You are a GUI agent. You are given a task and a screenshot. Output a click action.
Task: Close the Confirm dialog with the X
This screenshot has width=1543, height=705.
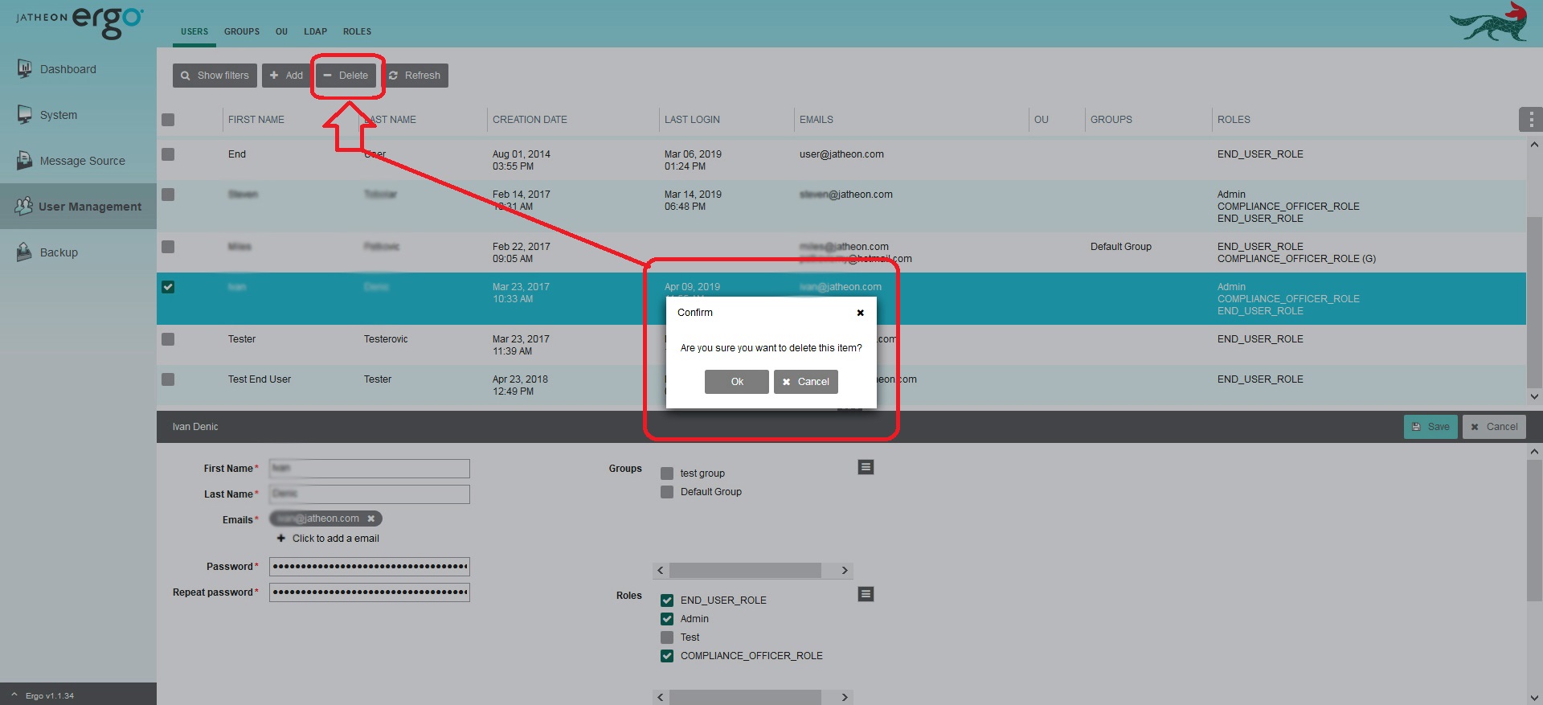[860, 313]
